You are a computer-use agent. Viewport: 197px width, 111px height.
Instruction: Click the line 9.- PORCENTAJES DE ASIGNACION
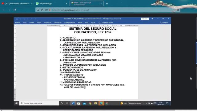tap(79, 70)
